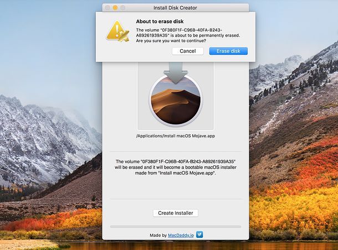Click the 'will be erased' volume description text
The width and height of the screenshot is (338, 250).
pos(176,167)
